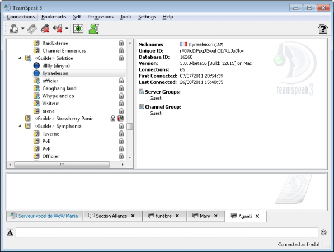Click the channel icon beside <Guilde> Symphonia
334x252 pixels.
28,126
